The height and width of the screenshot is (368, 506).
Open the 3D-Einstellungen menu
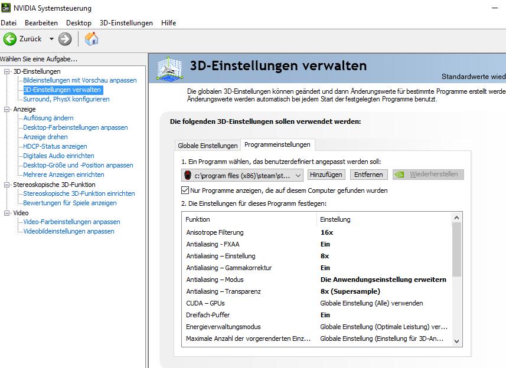point(126,23)
